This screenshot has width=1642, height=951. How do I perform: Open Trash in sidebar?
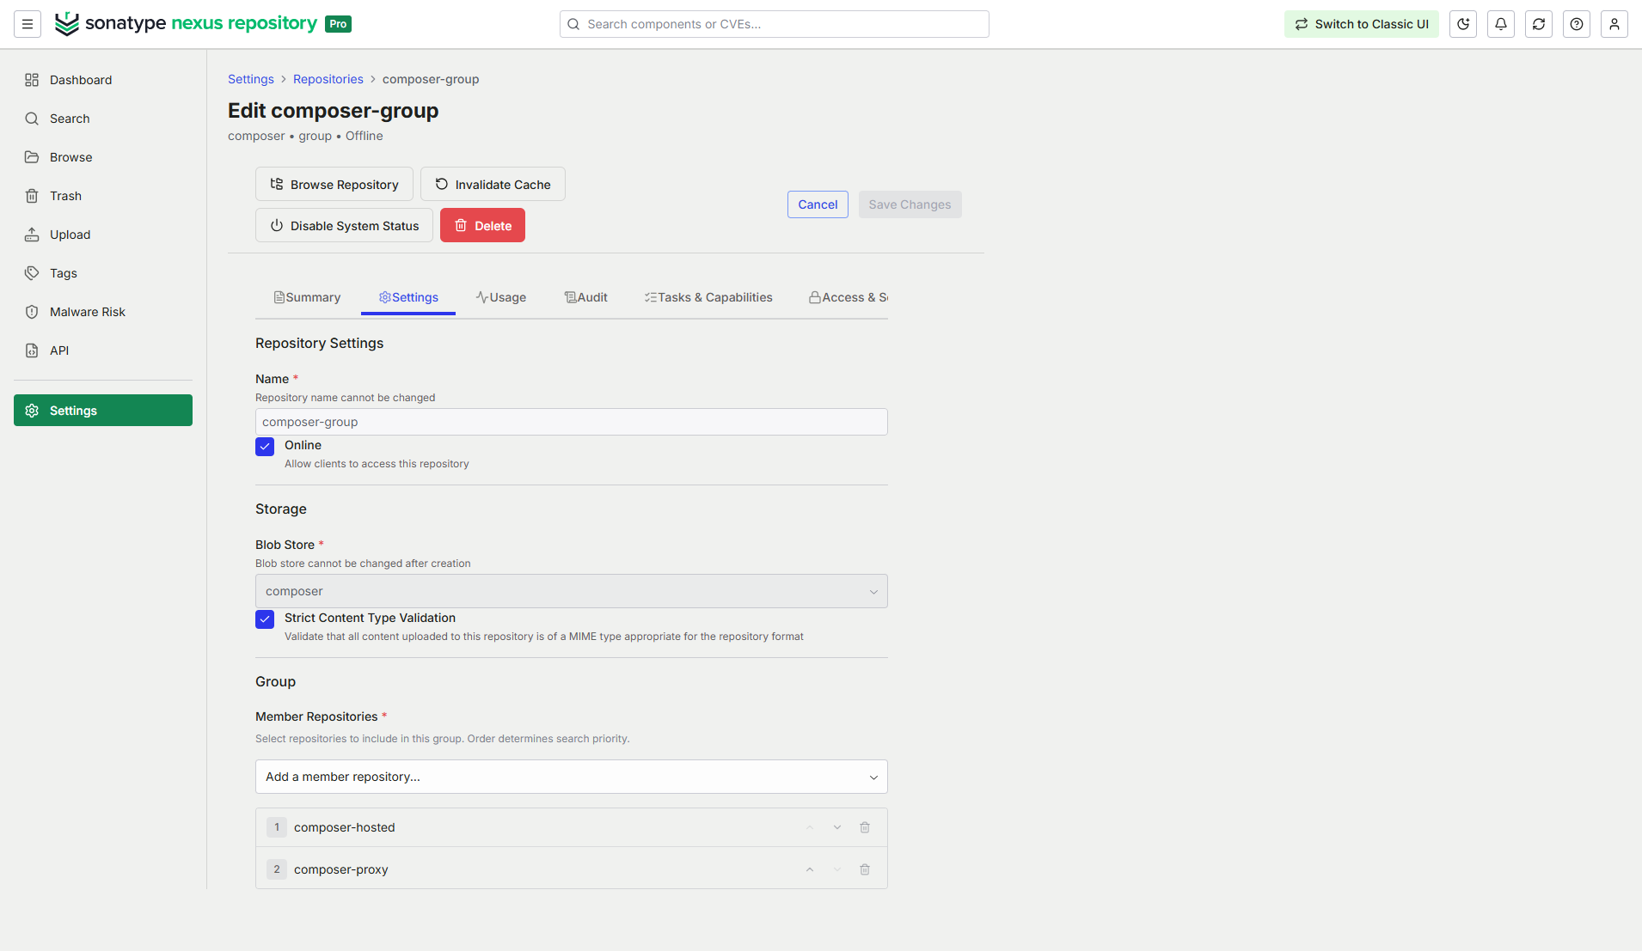click(x=103, y=196)
